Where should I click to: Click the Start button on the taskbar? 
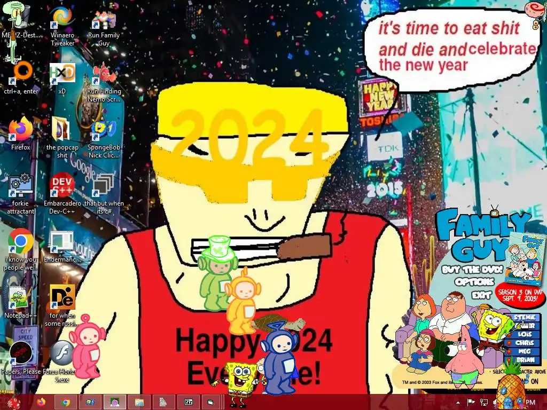point(14,403)
